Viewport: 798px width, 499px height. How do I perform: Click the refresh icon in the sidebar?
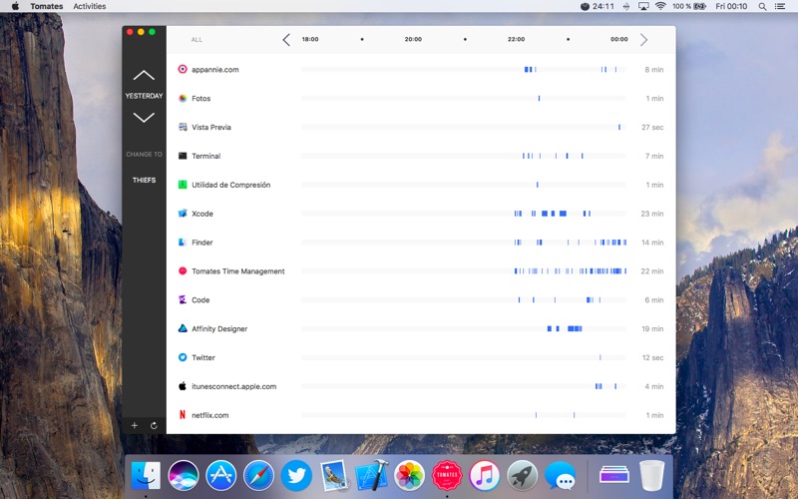pos(154,425)
